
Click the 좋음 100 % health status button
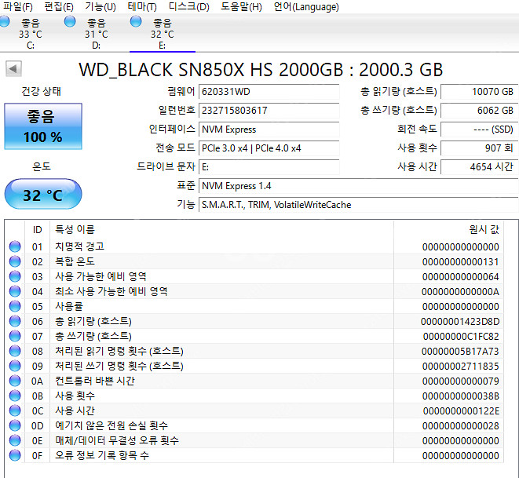[43, 126]
